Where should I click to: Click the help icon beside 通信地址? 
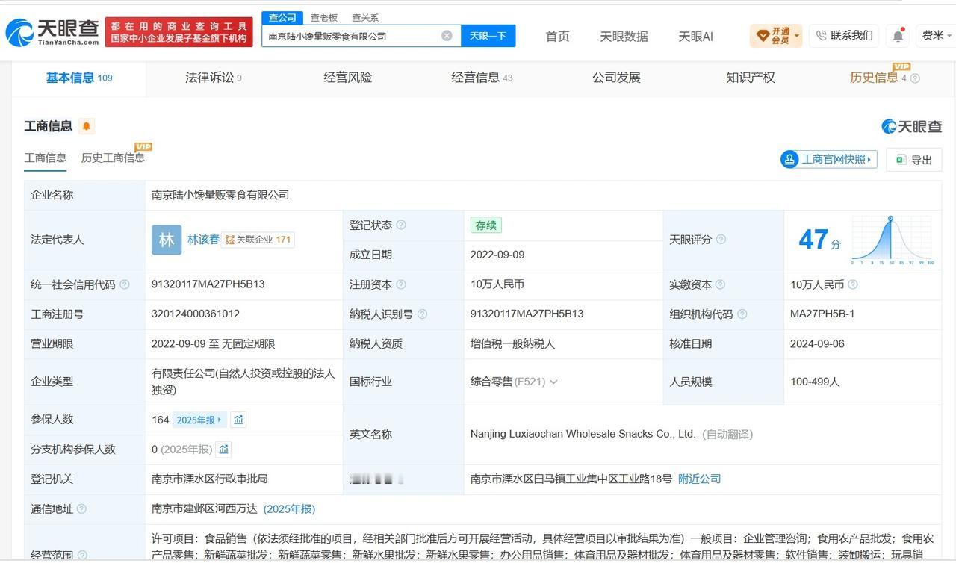(81, 508)
